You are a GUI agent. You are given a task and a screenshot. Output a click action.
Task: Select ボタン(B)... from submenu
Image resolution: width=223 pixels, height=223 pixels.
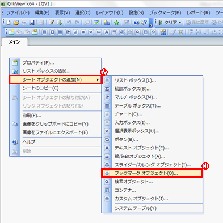152,139
